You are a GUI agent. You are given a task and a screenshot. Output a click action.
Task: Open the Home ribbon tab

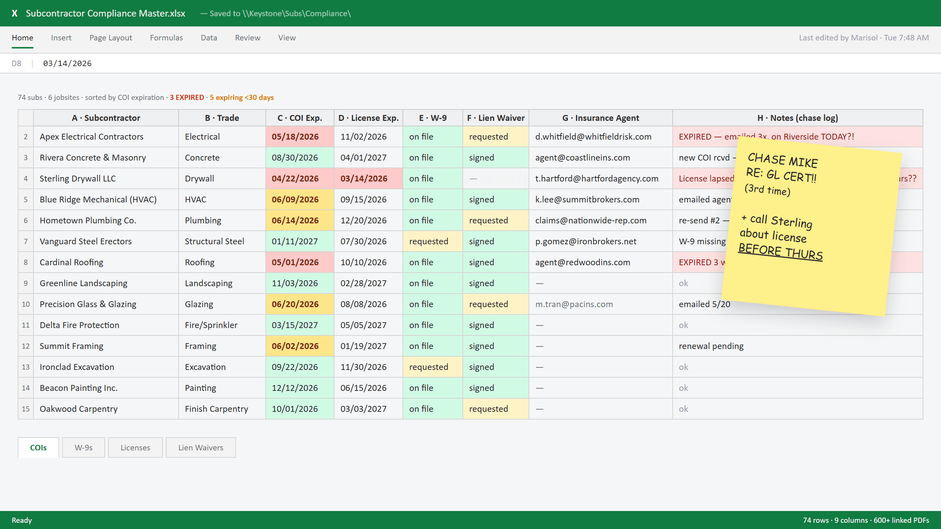pyautogui.click(x=22, y=38)
